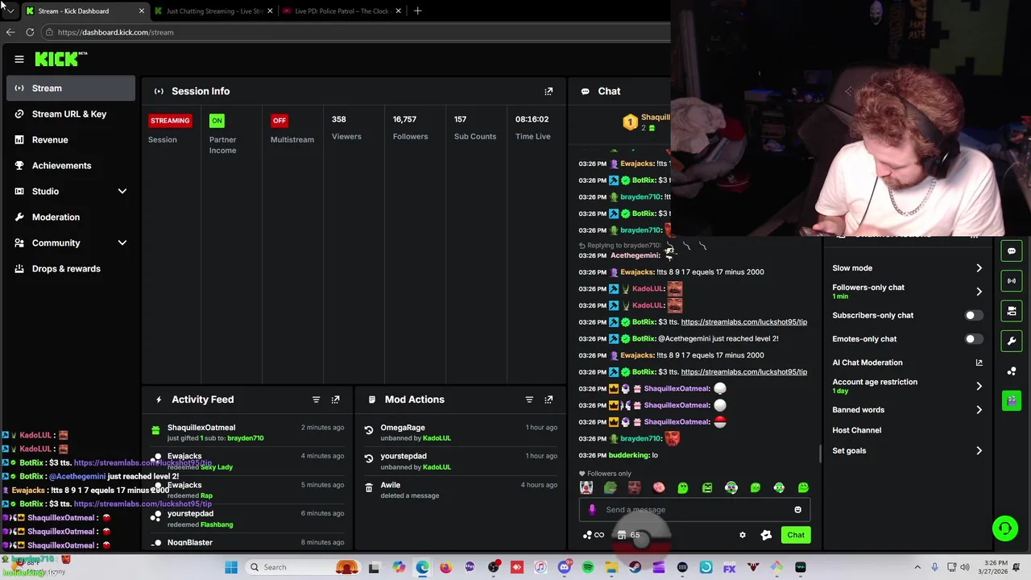The height and width of the screenshot is (580, 1031).
Task: Click the purple microphone in message box
Action: click(592, 509)
